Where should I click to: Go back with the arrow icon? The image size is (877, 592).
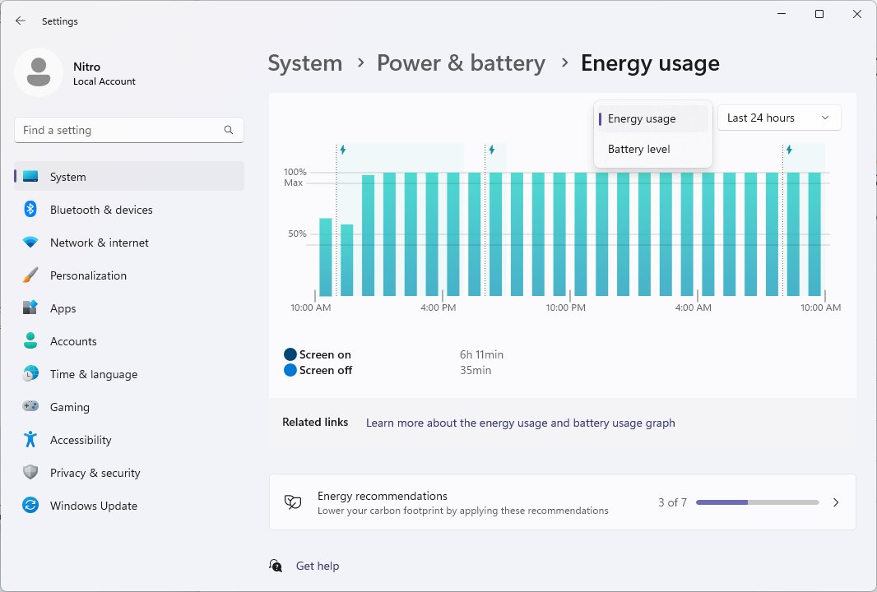pos(21,21)
